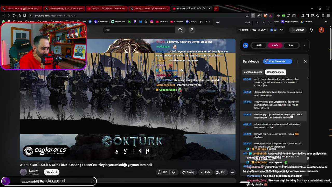Switch to the Zaman çizelgesi tab
This screenshot has width=332, height=187.
pos(253,72)
